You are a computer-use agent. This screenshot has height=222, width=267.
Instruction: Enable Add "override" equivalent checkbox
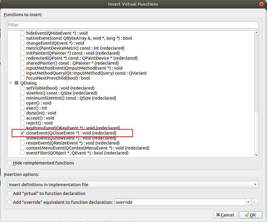click(9, 202)
